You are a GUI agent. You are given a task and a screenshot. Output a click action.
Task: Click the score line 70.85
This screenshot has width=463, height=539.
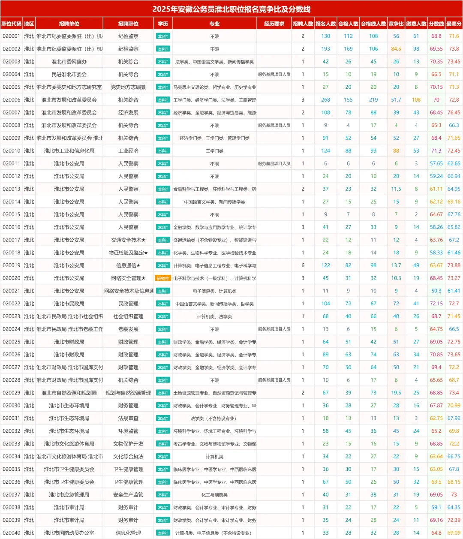click(x=436, y=355)
